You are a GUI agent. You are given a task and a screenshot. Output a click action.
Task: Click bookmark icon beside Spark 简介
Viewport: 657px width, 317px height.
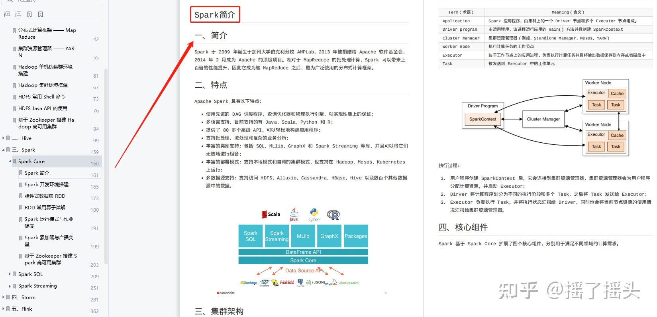click(21, 173)
